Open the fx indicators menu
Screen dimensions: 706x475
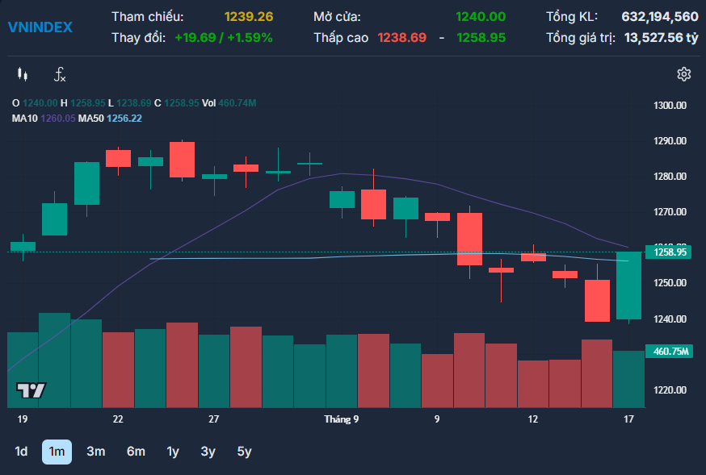click(x=60, y=74)
